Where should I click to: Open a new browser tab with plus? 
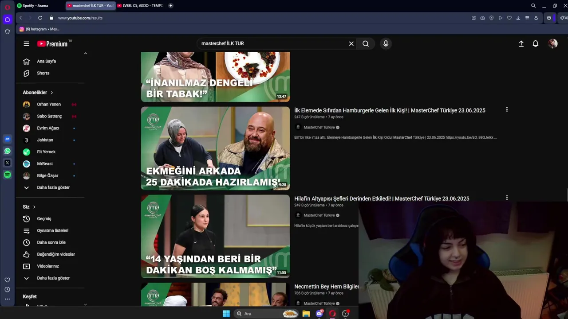pos(171,5)
